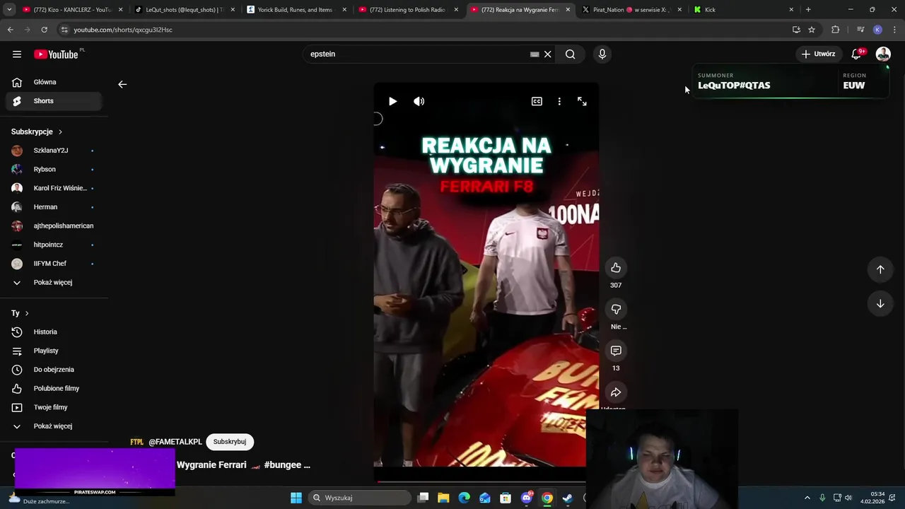
Task: Open the Rybson channel subscription
Action: tap(54, 170)
